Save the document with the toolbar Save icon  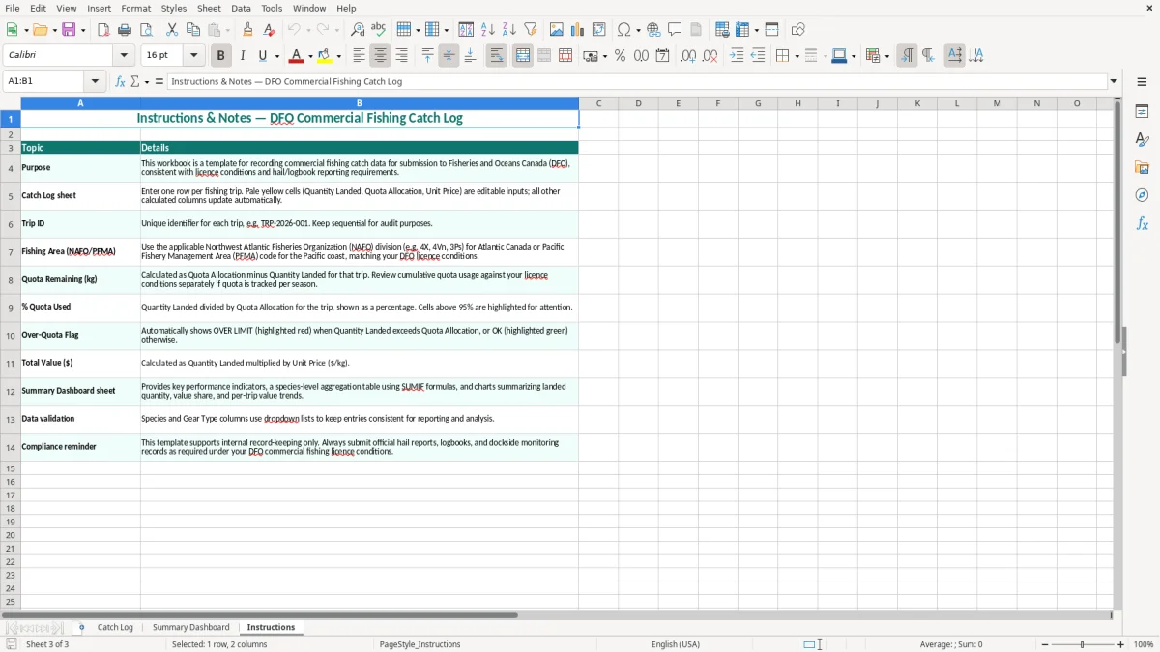tap(69, 30)
